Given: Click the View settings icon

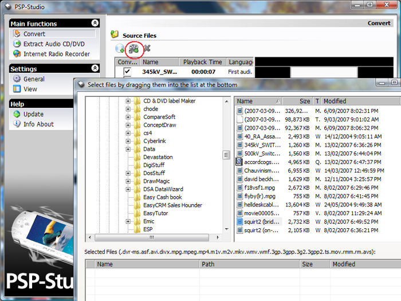Looking at the screenshot, I should (17, 89).
